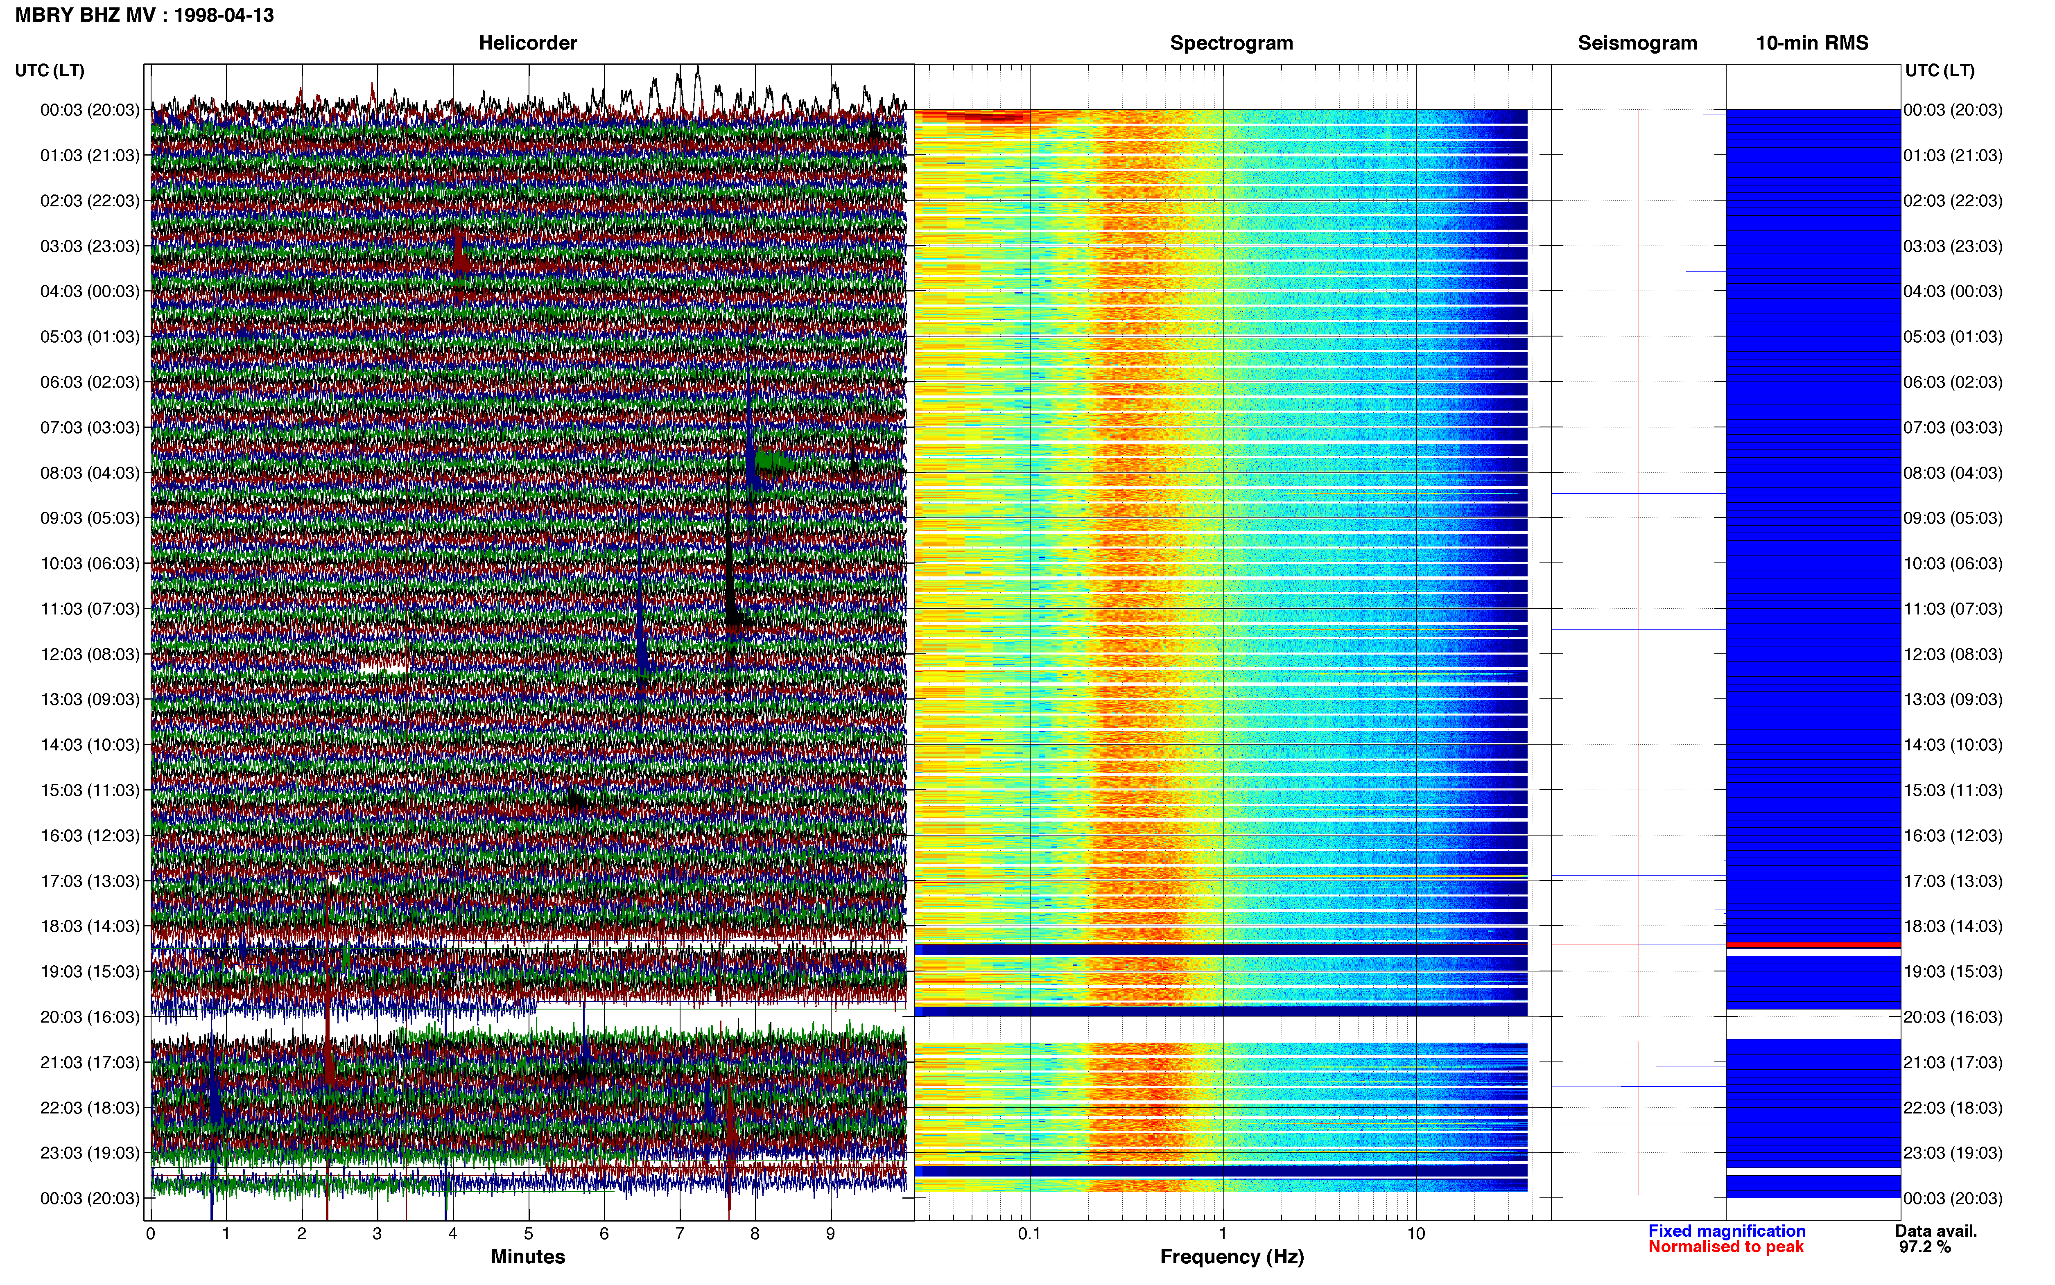Click the Seismogram panel heading
Viewport: 2055px width, 1285px height.
[x=1637, y=43]
